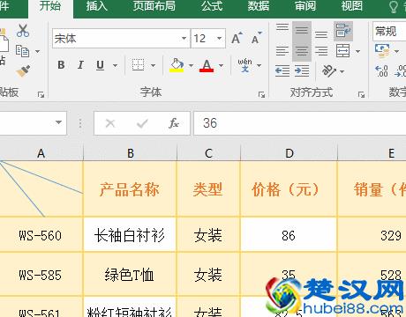Screen dimensions: 406x317
Task: Click the Cut scissors icon
Action: 23,31
